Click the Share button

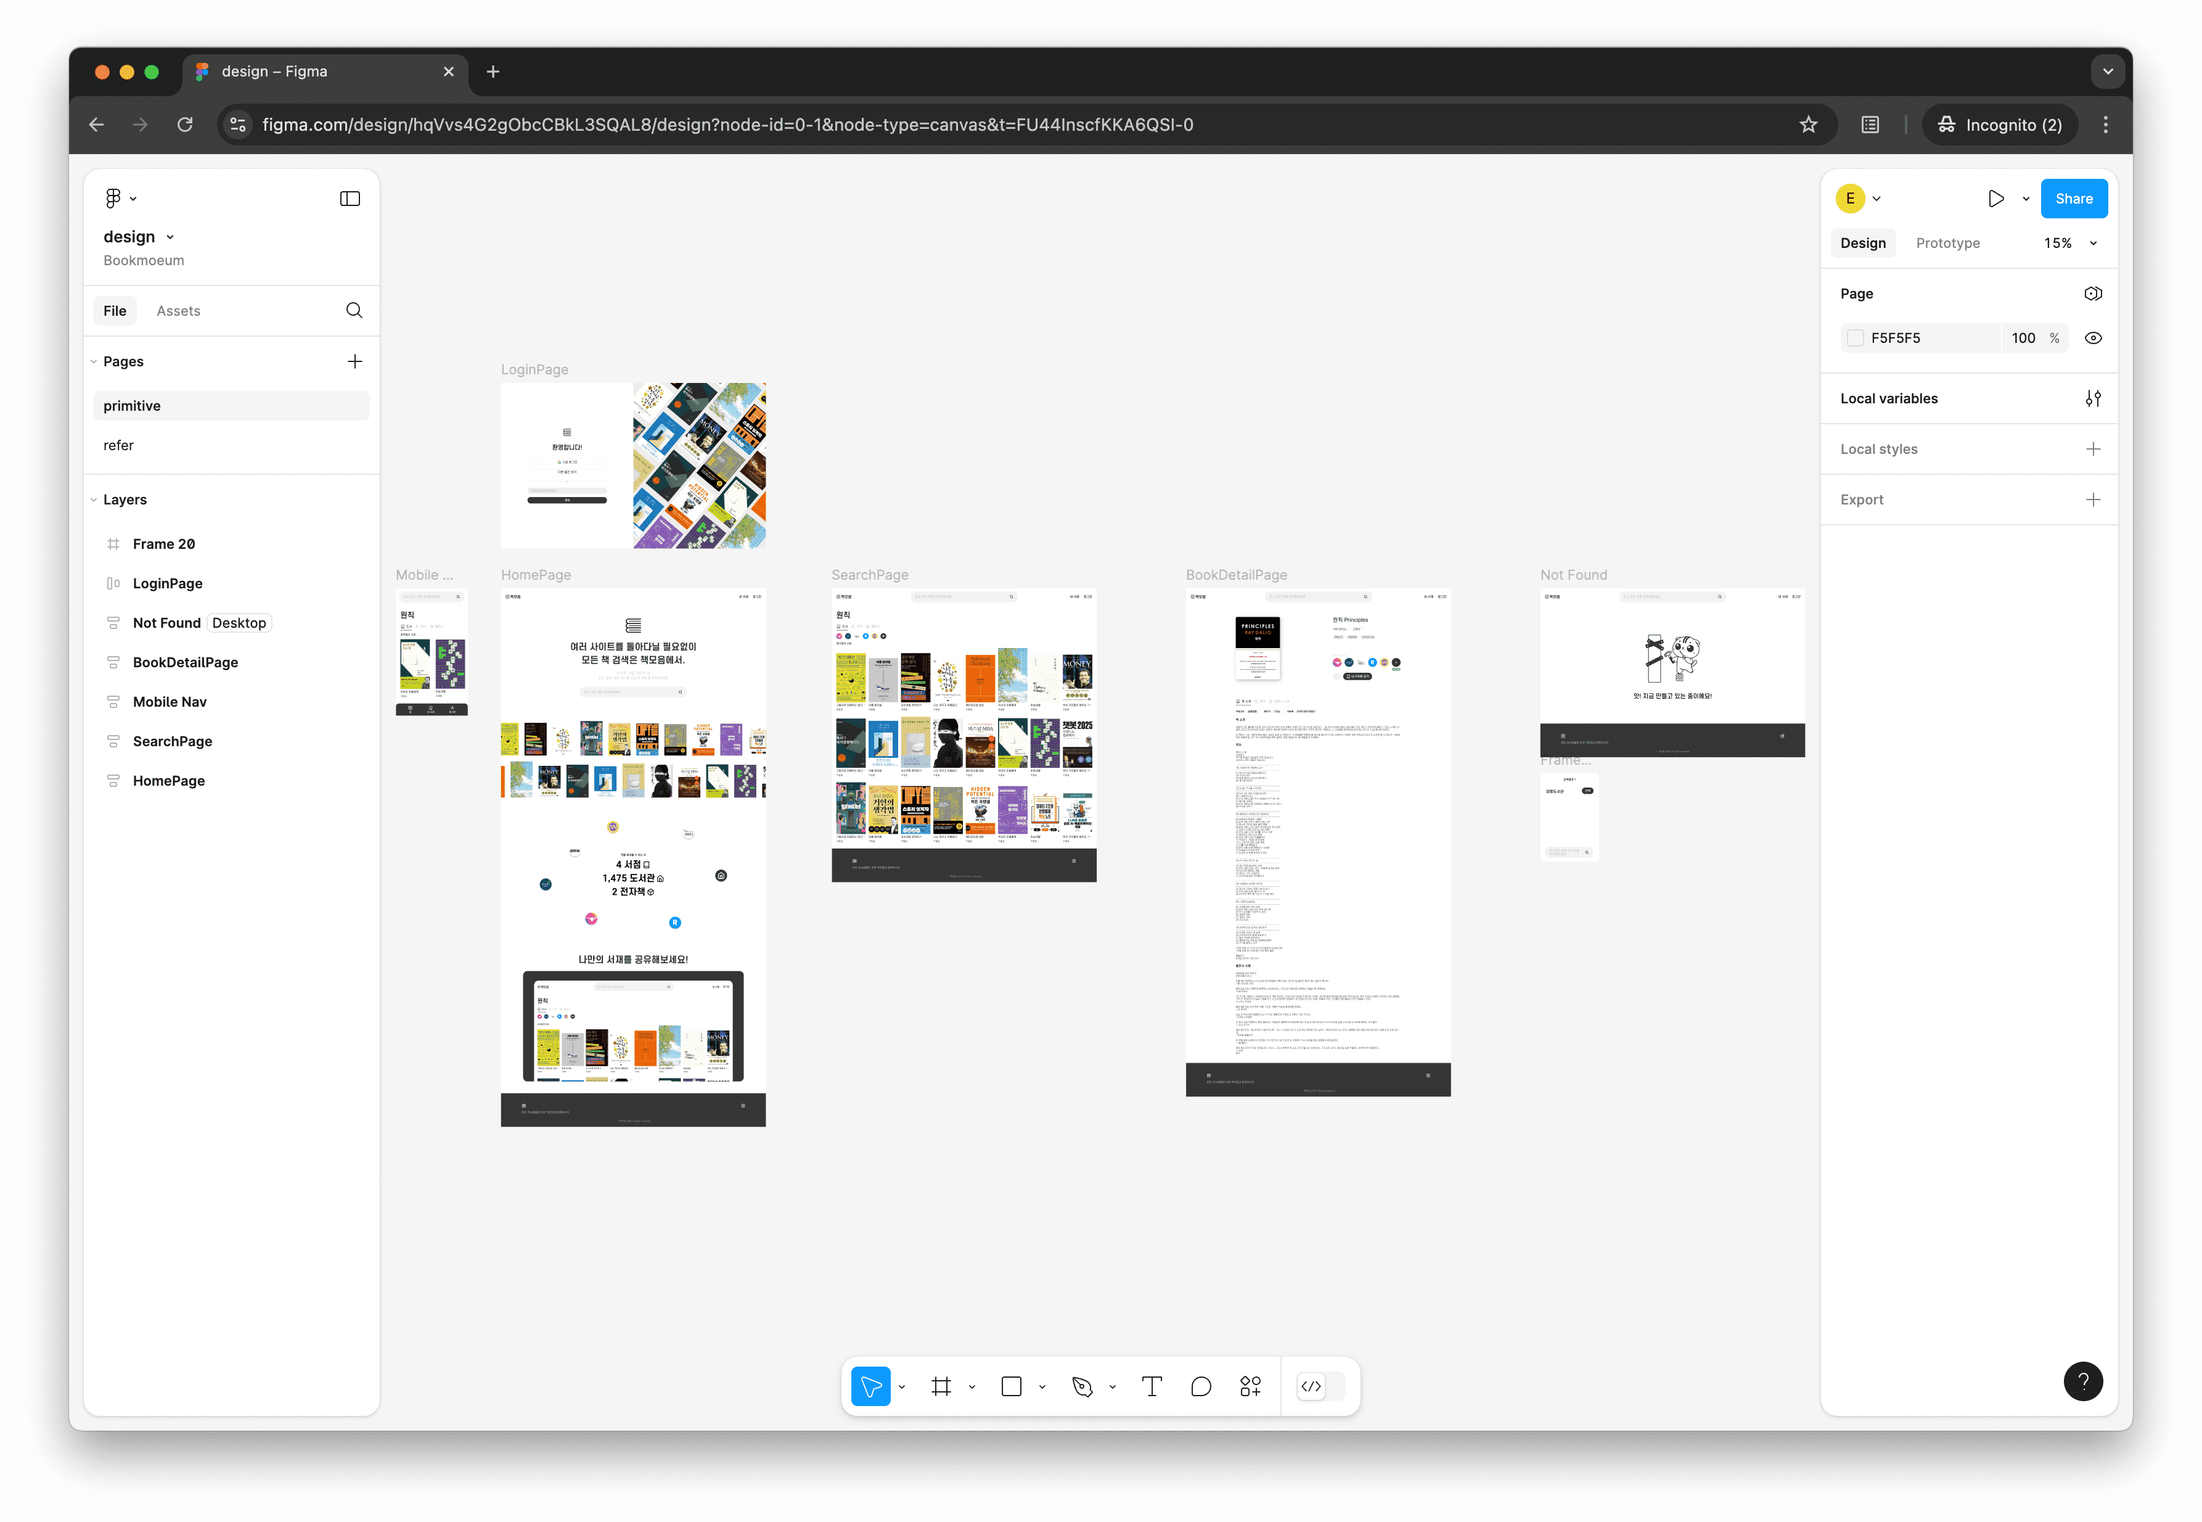2073,199
